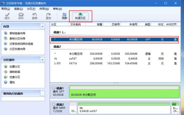
Task: Click the 分区恢复向导 icon
Action: pos(5,49)
